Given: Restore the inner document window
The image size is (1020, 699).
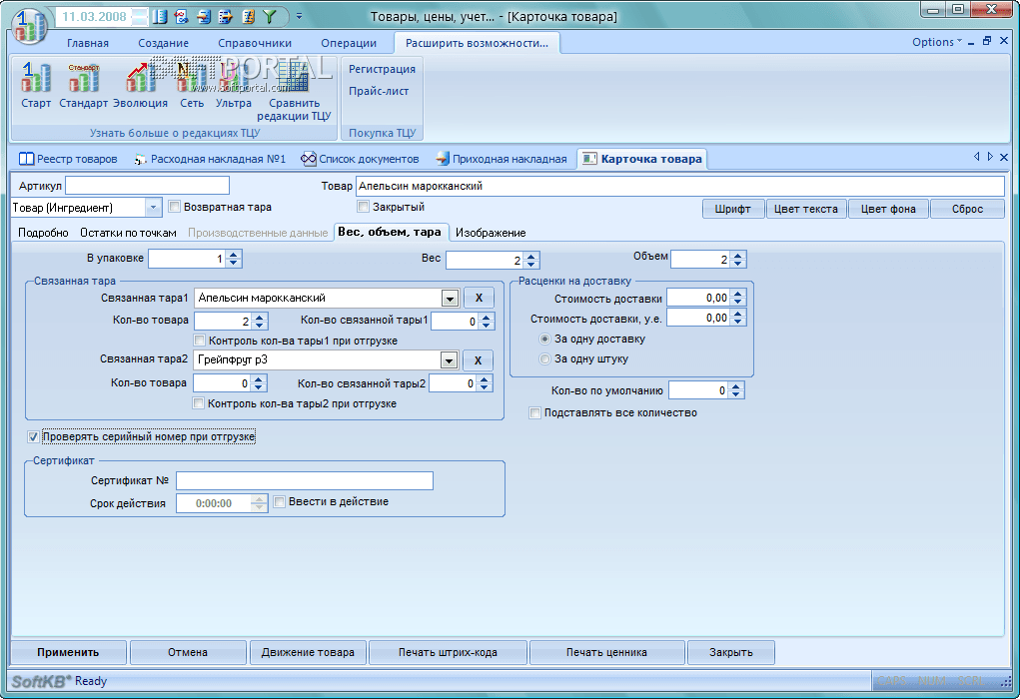Looking at the screenshot, I should pyautogui.click(x=987, y=41).
